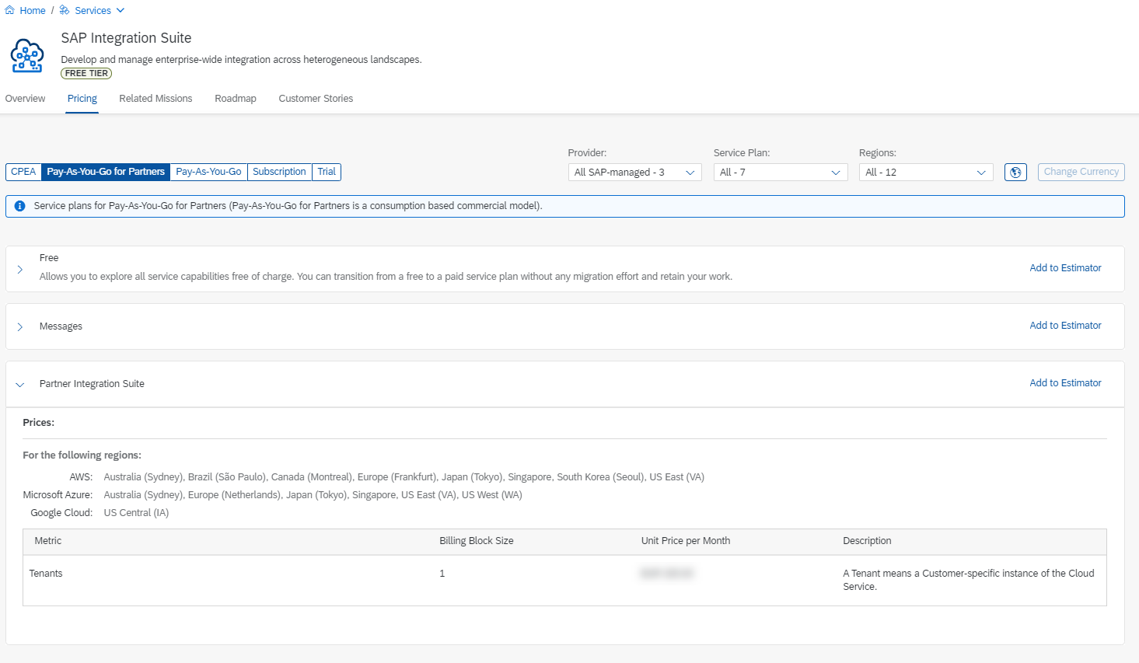Go to the Roadmap tab
Screen dimensions: 1139x663
236,99
